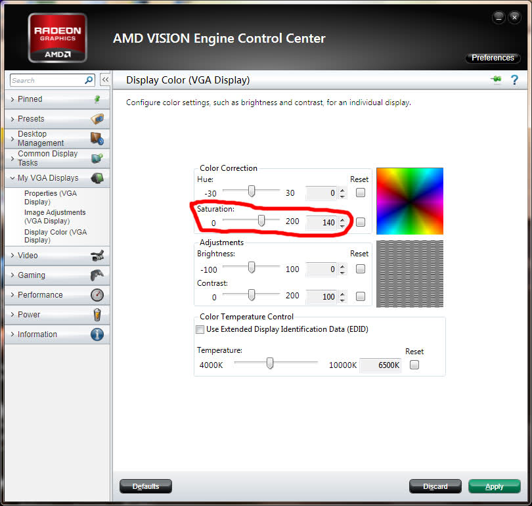This screenshot has width=532, height=506.
Task: Click the Power battery icon
Action: tap(97, 315)
